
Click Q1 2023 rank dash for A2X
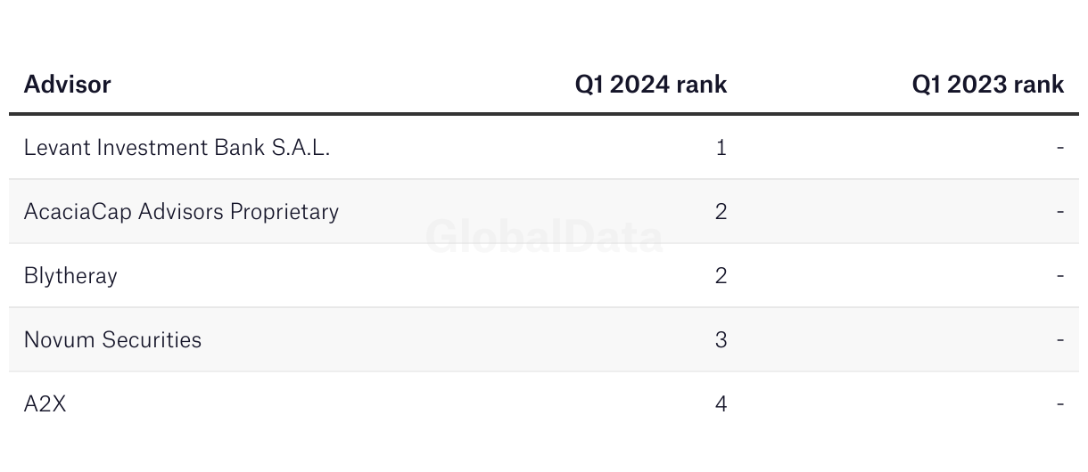pos(1060,404)
